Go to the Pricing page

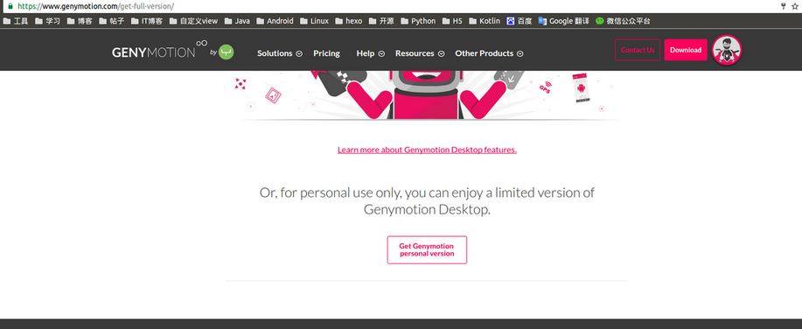[x=326, y=53]
